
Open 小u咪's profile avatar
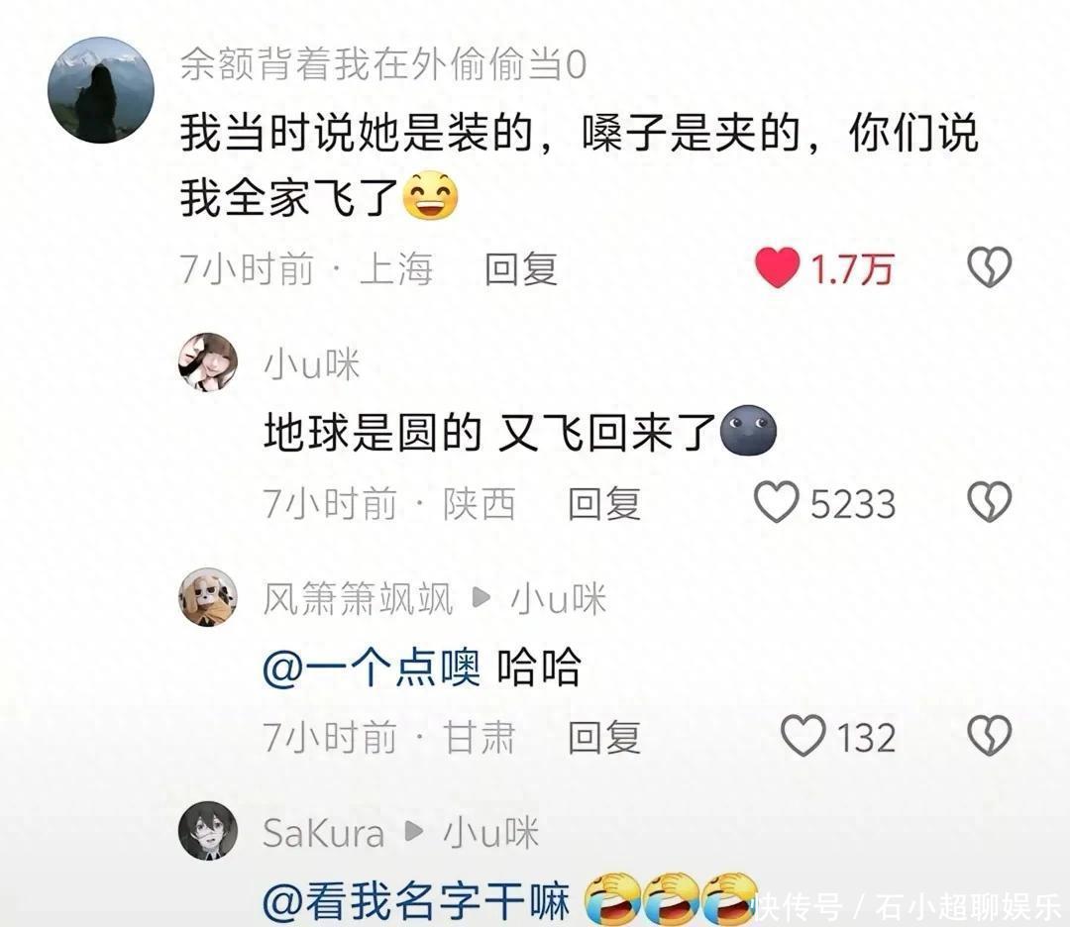pos(208,362)
